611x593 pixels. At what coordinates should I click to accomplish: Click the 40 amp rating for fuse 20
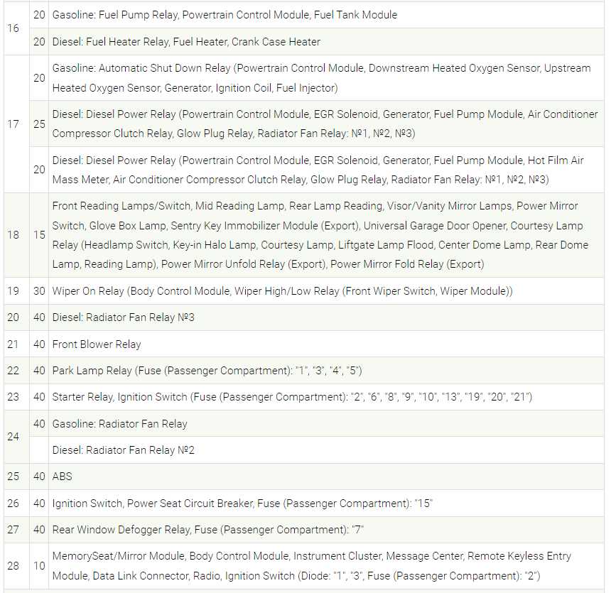tap(39, 317)
